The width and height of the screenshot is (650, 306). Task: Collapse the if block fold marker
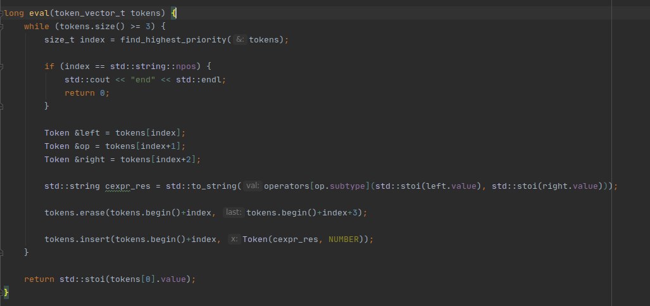tap(2, 67)
